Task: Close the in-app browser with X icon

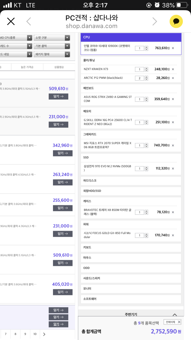Action: (x=11, y=21)
